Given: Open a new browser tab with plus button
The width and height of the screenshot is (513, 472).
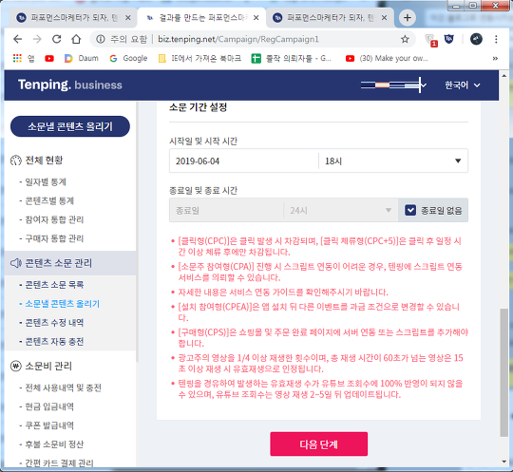Looking at the screenshot, I should [x=408, y=18].
